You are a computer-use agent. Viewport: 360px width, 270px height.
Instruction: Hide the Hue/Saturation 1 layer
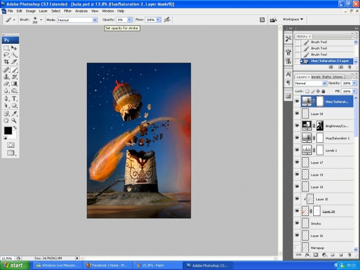[297, 138]
